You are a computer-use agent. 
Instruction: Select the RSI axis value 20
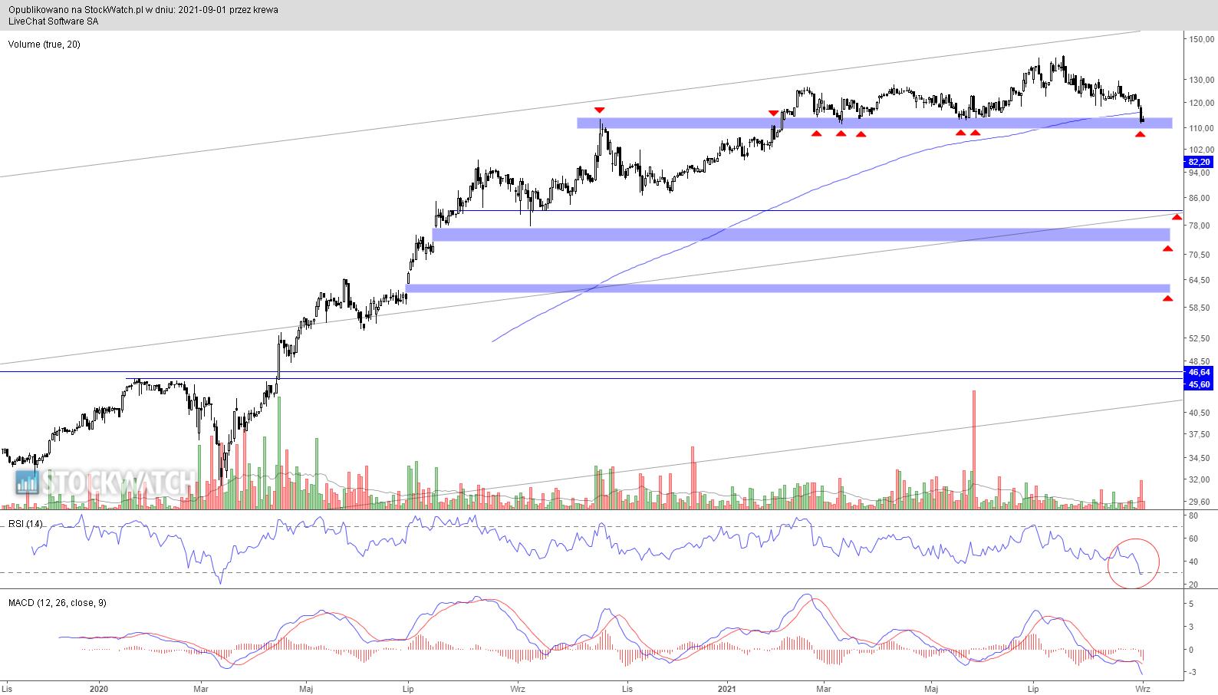[1193, 585]
